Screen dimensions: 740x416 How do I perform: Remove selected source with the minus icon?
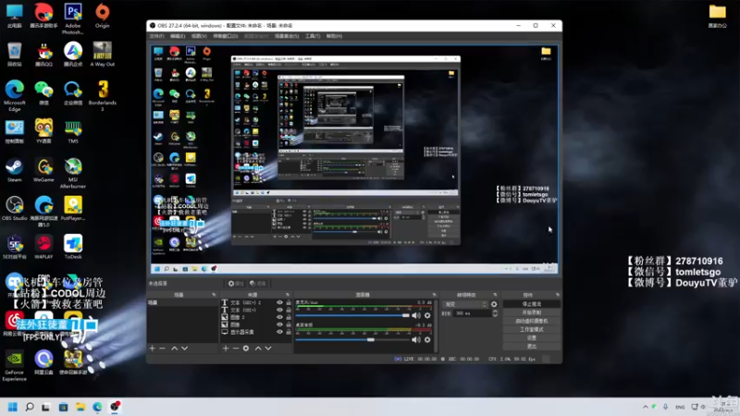(236, 349)
